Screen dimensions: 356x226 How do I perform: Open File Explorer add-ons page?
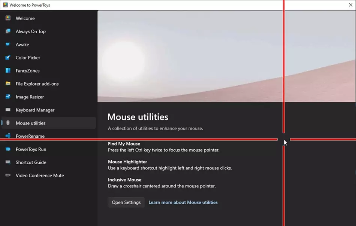pos(49,84)
